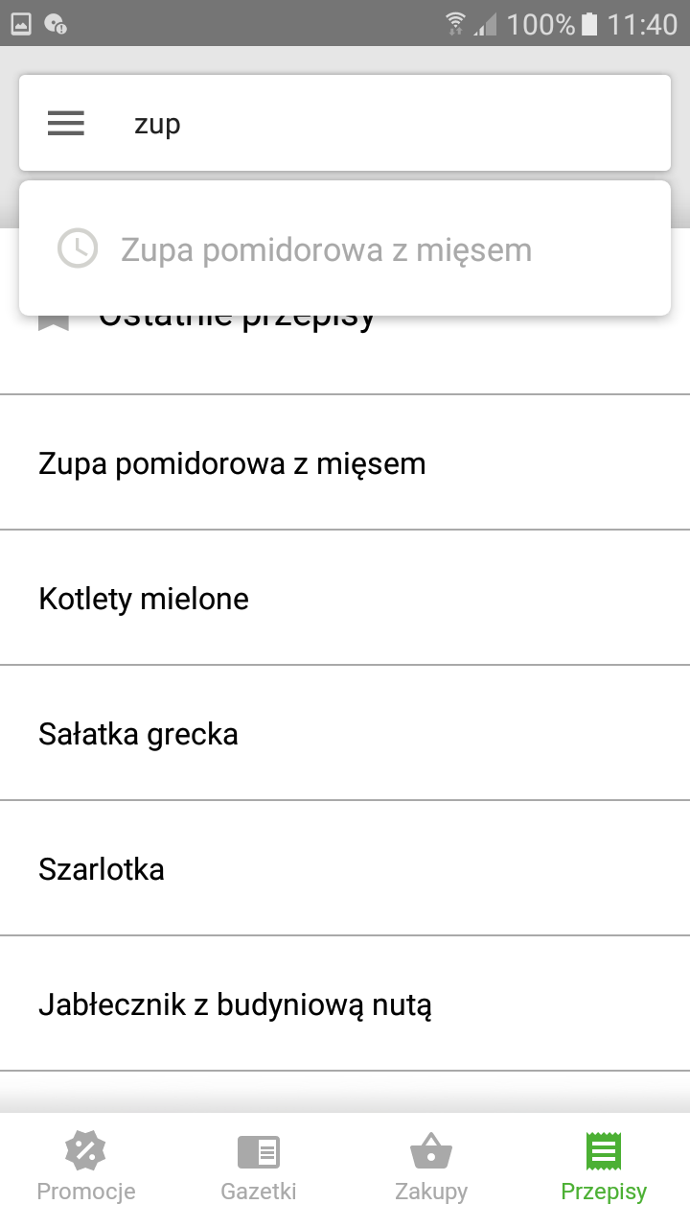Tap the battery icon in status bar
Screen dimensions: 690x1228
pos(589,24)
